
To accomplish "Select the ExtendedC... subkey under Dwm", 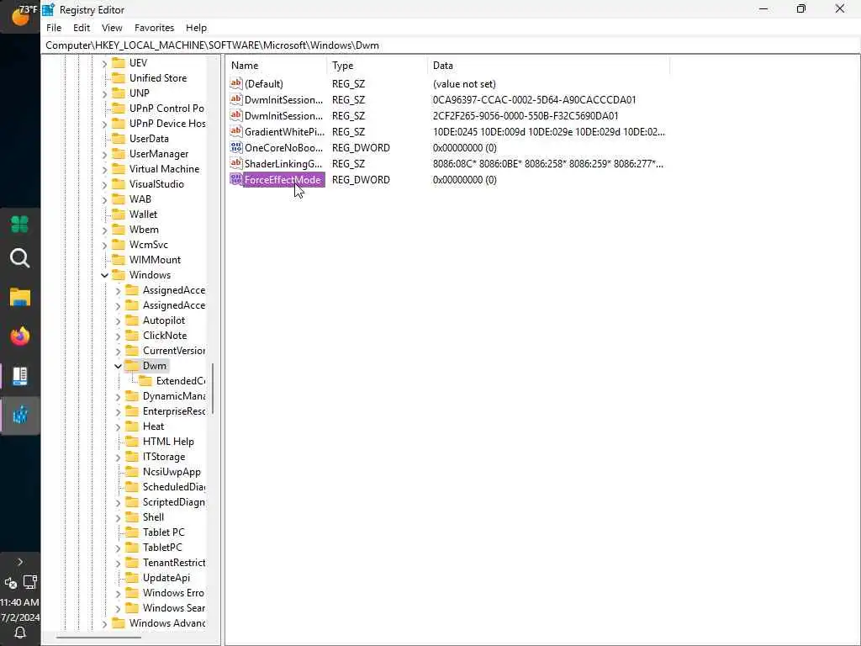I will point(180,381).
